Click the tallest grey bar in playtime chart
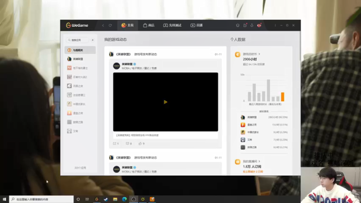The width and height of the screenshot is (361, 203). click(268, 90)
